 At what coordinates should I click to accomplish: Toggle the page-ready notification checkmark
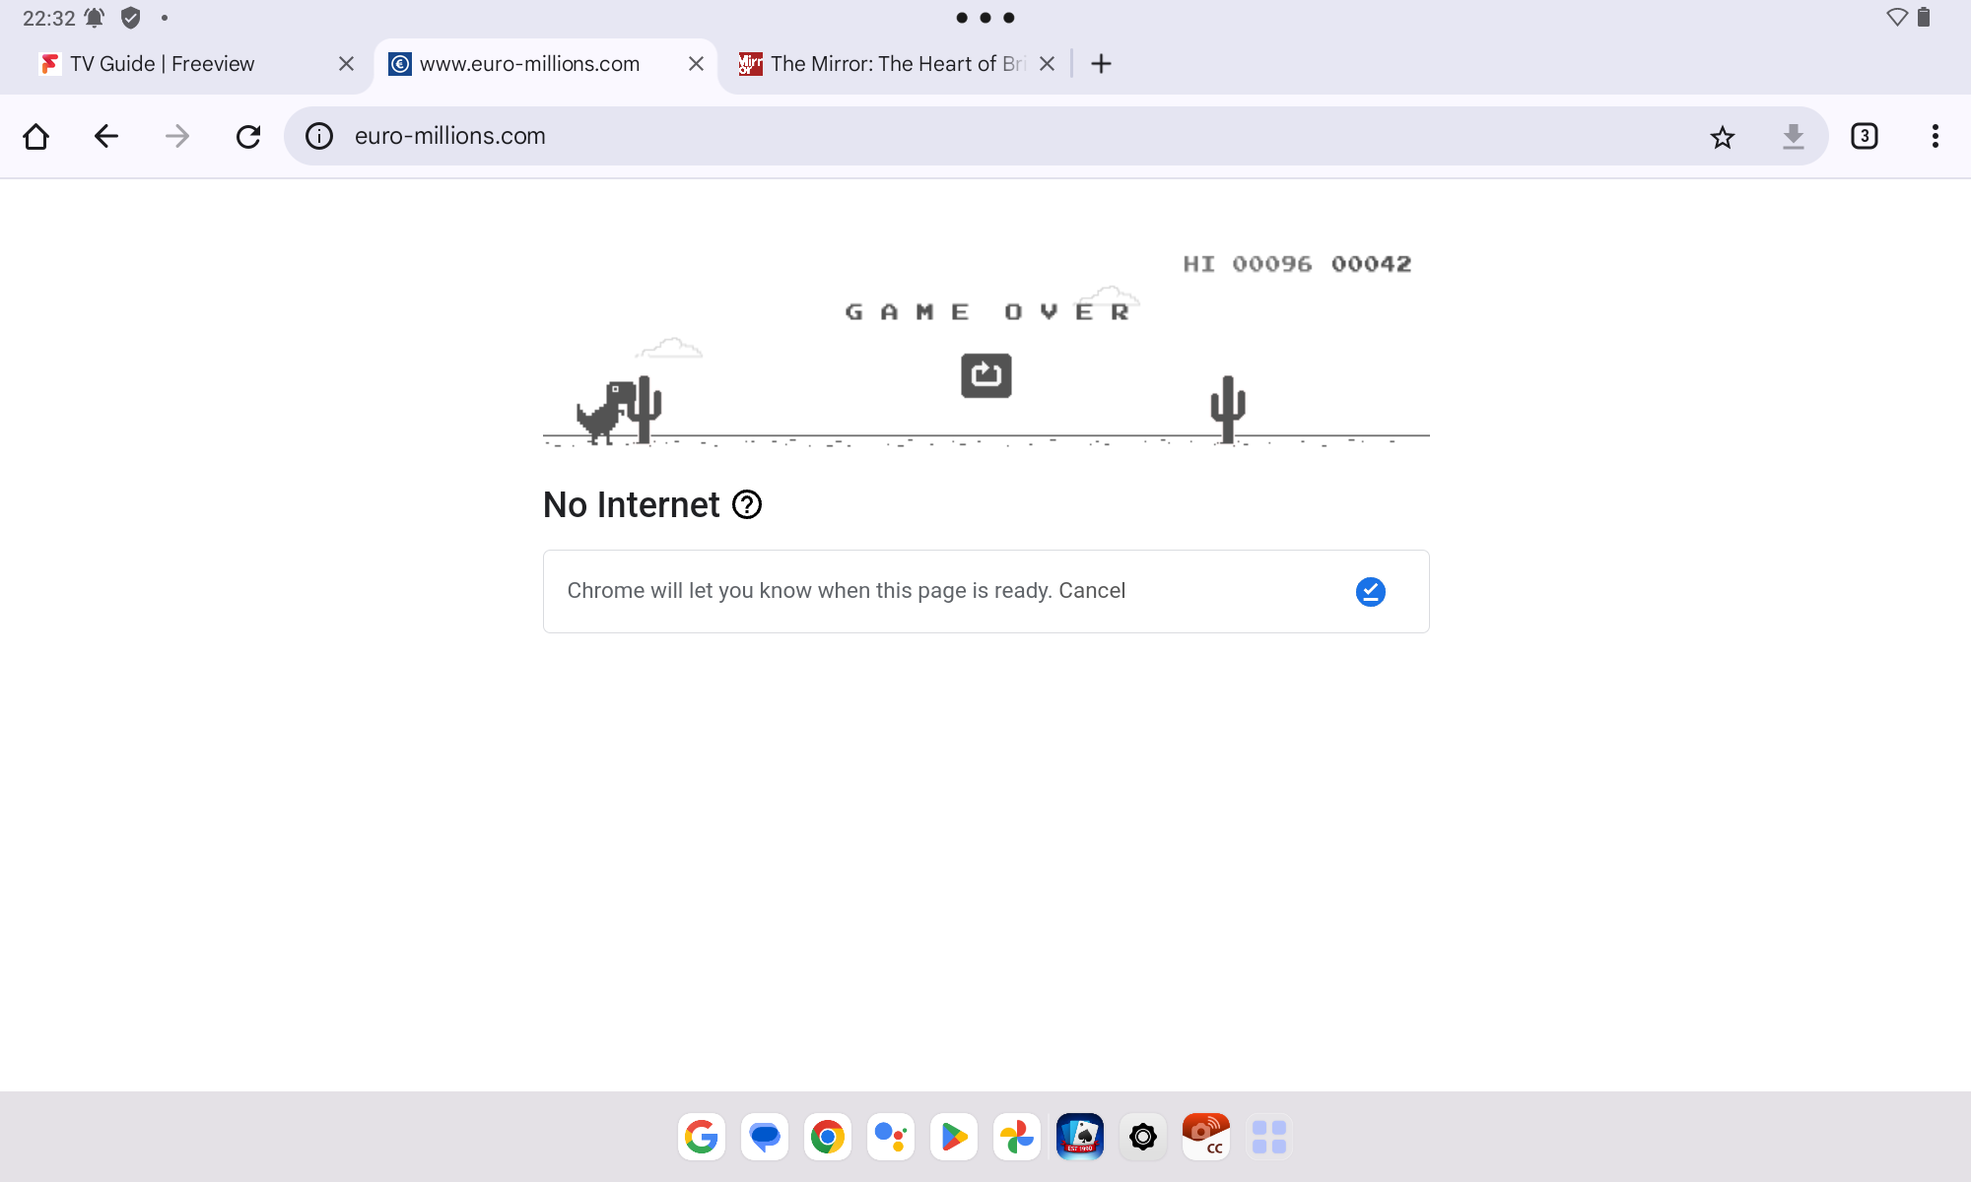pos(1371,591)
